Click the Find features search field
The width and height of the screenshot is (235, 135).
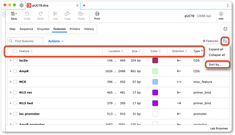pos(25,41)
